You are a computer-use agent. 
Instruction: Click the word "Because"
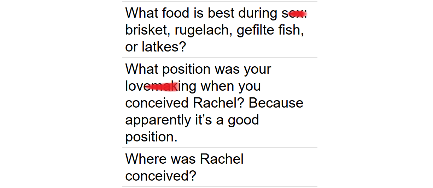(x=276, y=103)
